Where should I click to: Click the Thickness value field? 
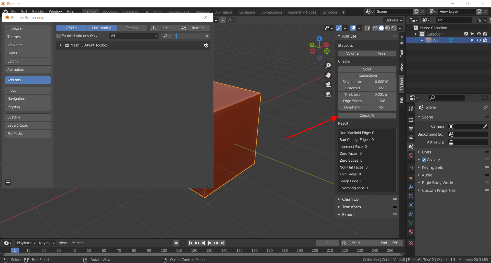[x=382, y=94]
